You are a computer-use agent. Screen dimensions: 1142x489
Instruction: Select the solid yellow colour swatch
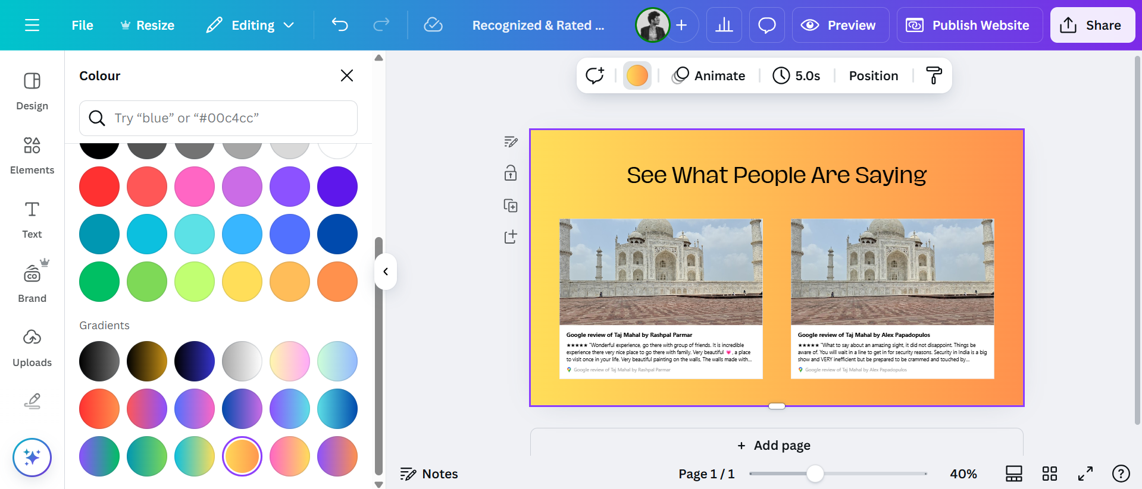tap(242, 282)
